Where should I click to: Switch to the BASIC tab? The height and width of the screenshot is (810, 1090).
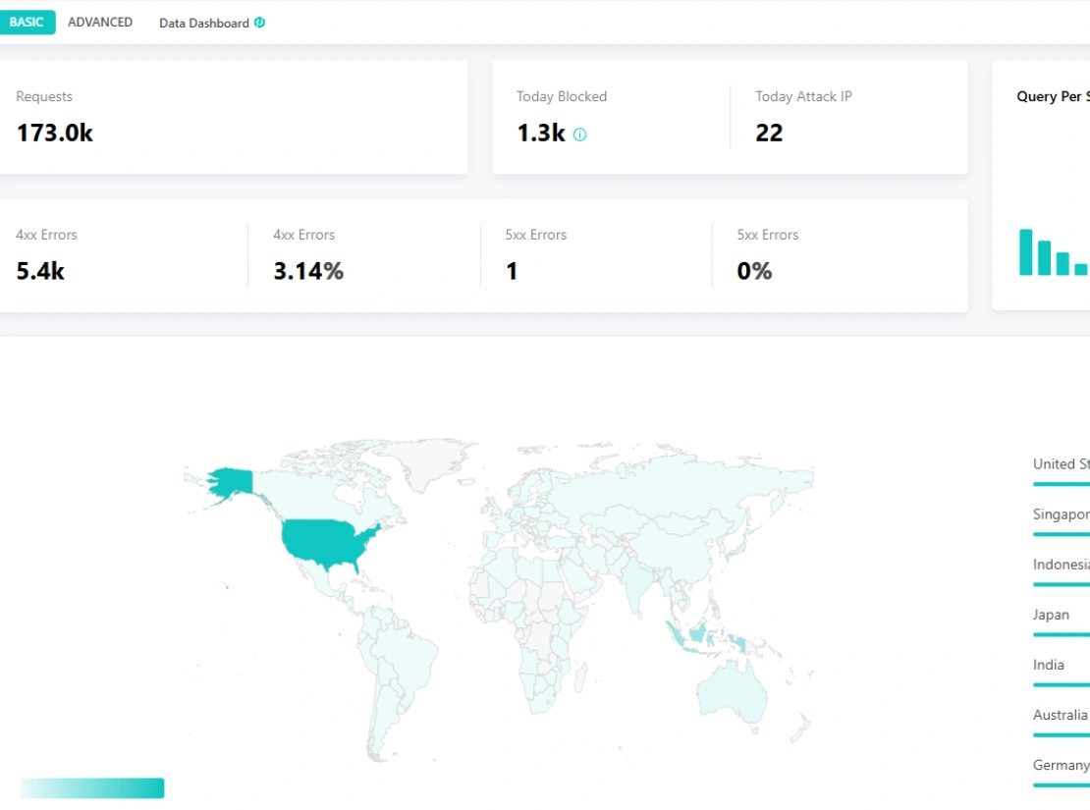click(x=27, y=23)
